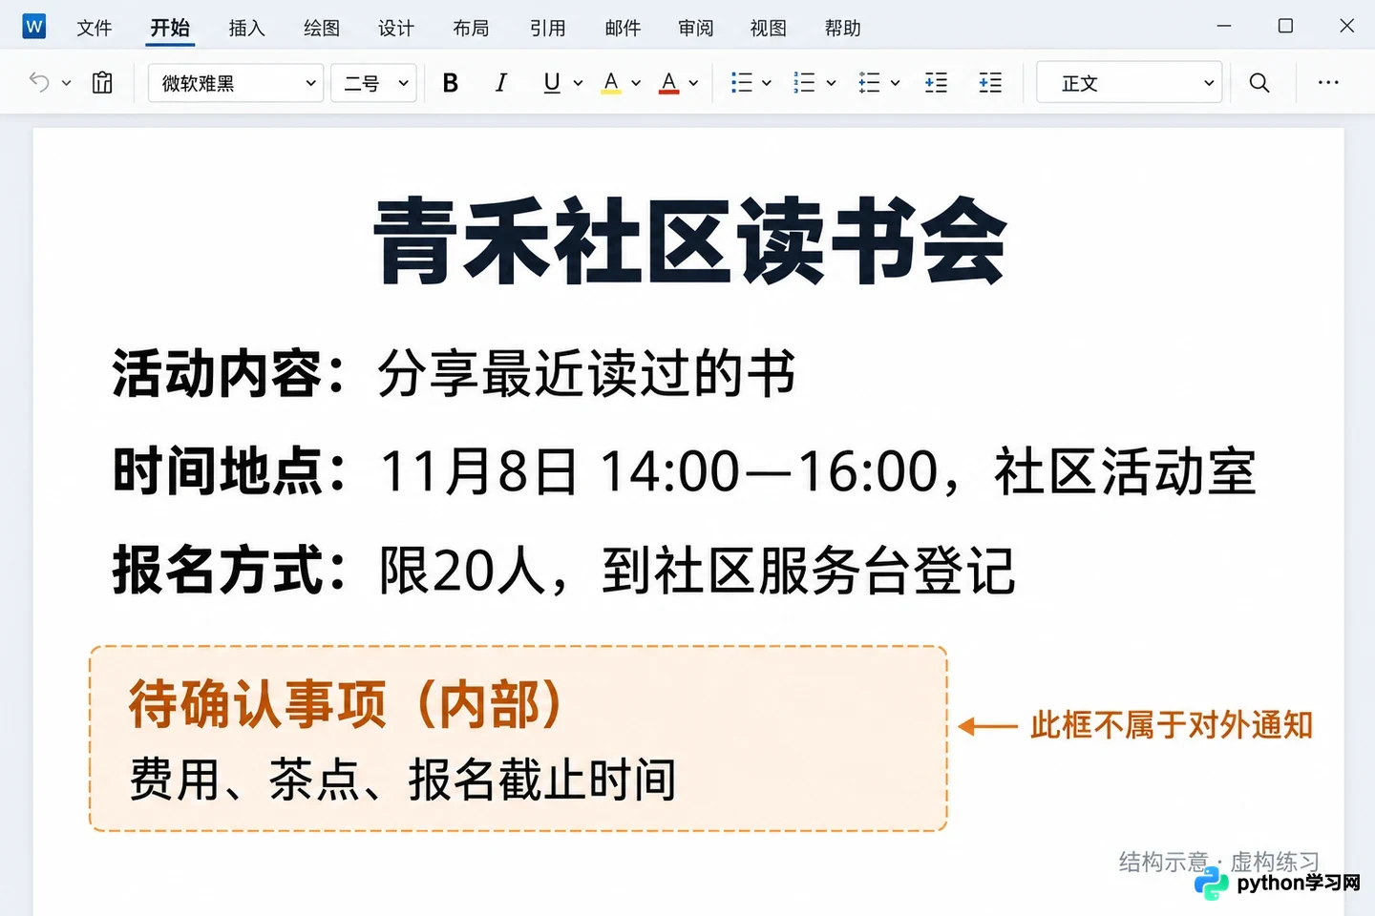Switch to the 视图 tab
The image size is (1375, 916).
pos(769,28)
